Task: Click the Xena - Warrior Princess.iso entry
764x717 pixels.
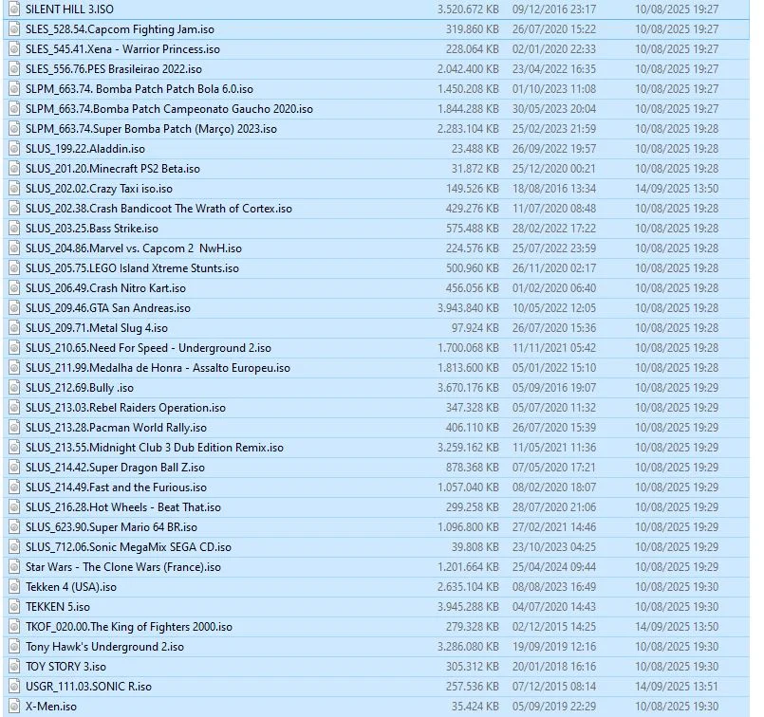Action: 122,48
